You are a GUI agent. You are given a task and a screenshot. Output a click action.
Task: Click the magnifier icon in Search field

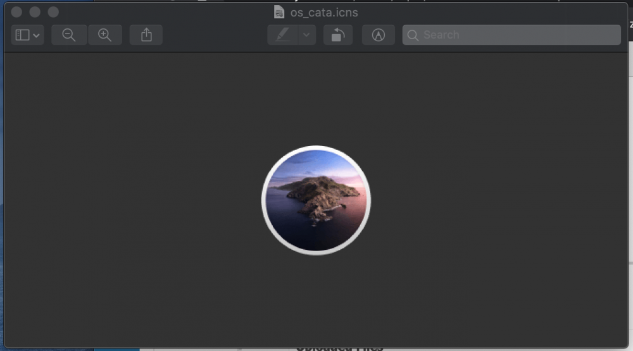click(413, 35)
